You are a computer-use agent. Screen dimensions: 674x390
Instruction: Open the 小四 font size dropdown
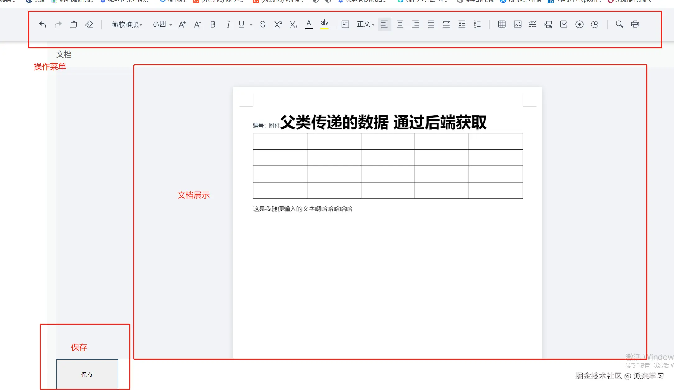tap(162, 24)
